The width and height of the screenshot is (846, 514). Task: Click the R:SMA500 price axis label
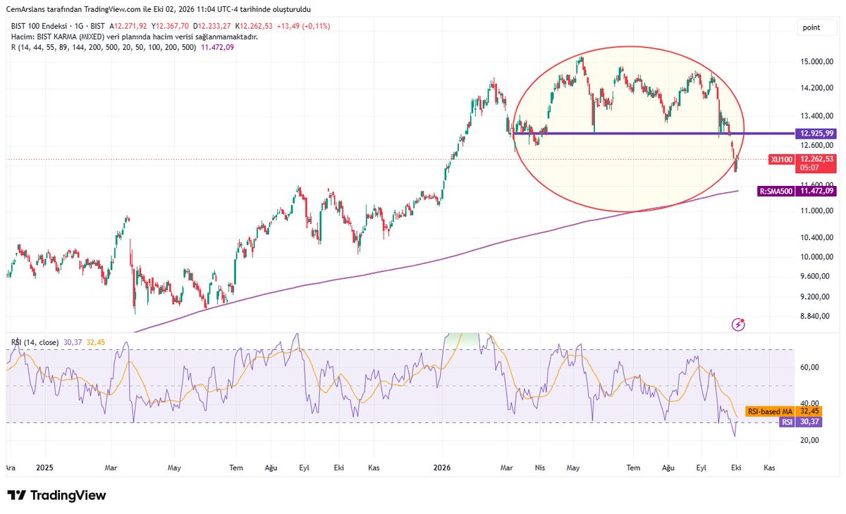click(797, 190)
